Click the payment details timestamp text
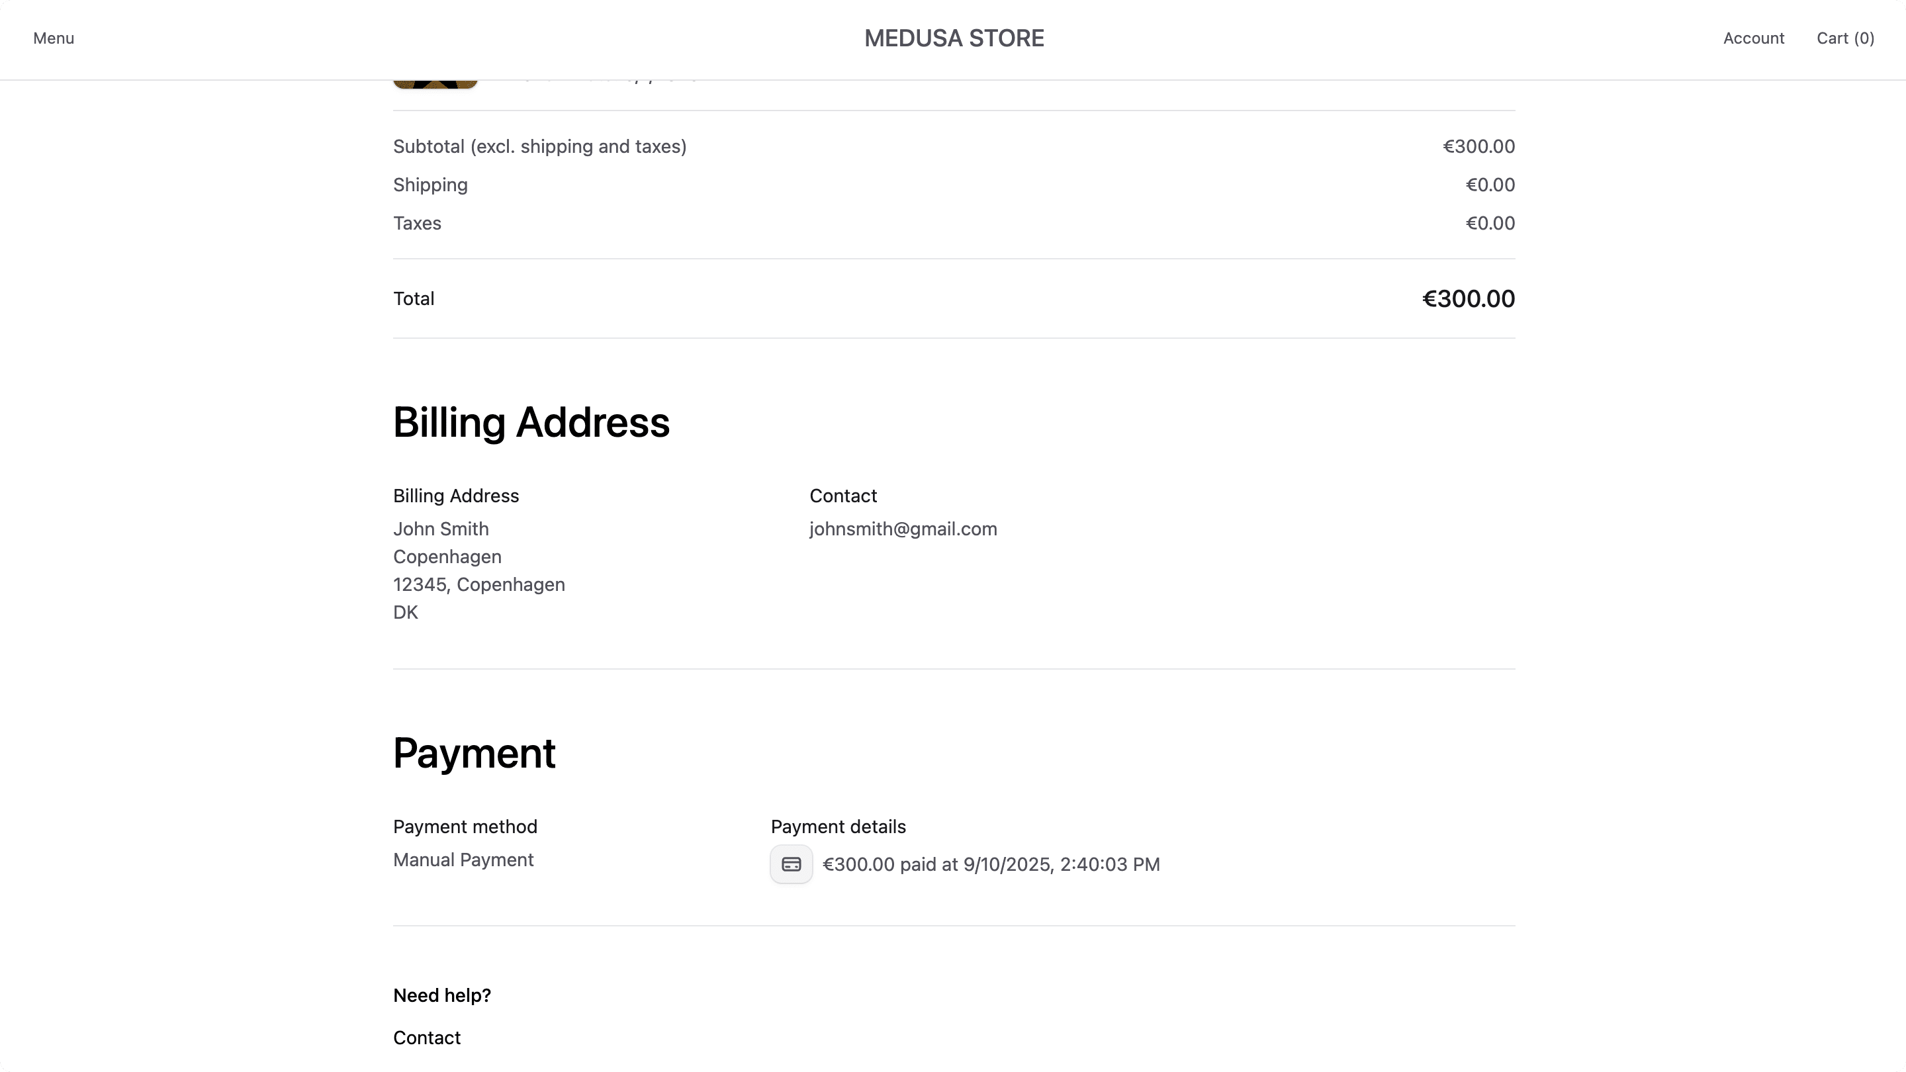The image size is (1906, 1072). [x=991, y=864]
